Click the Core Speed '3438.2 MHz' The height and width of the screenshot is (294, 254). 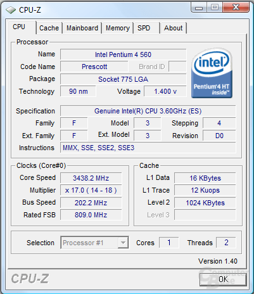click(91, 178)
